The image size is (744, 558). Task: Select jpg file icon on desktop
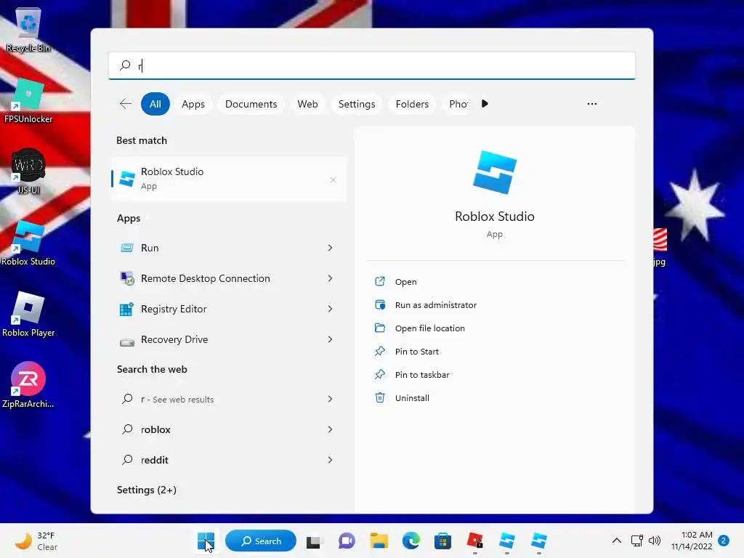tap(660, 247)
